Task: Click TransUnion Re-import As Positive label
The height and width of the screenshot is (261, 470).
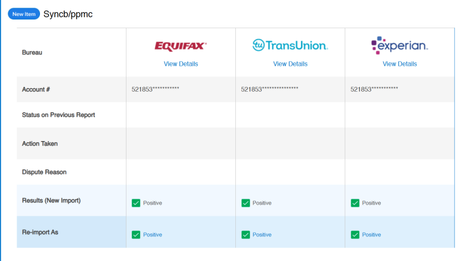Action: click(x=262, y=235)
